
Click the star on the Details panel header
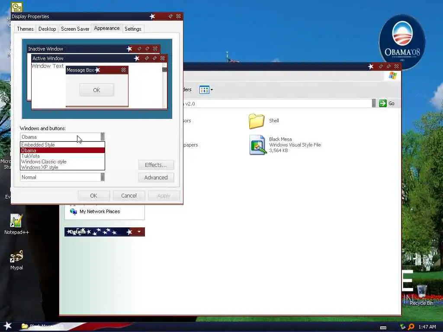pyautogui.click(x=129, y=232)
